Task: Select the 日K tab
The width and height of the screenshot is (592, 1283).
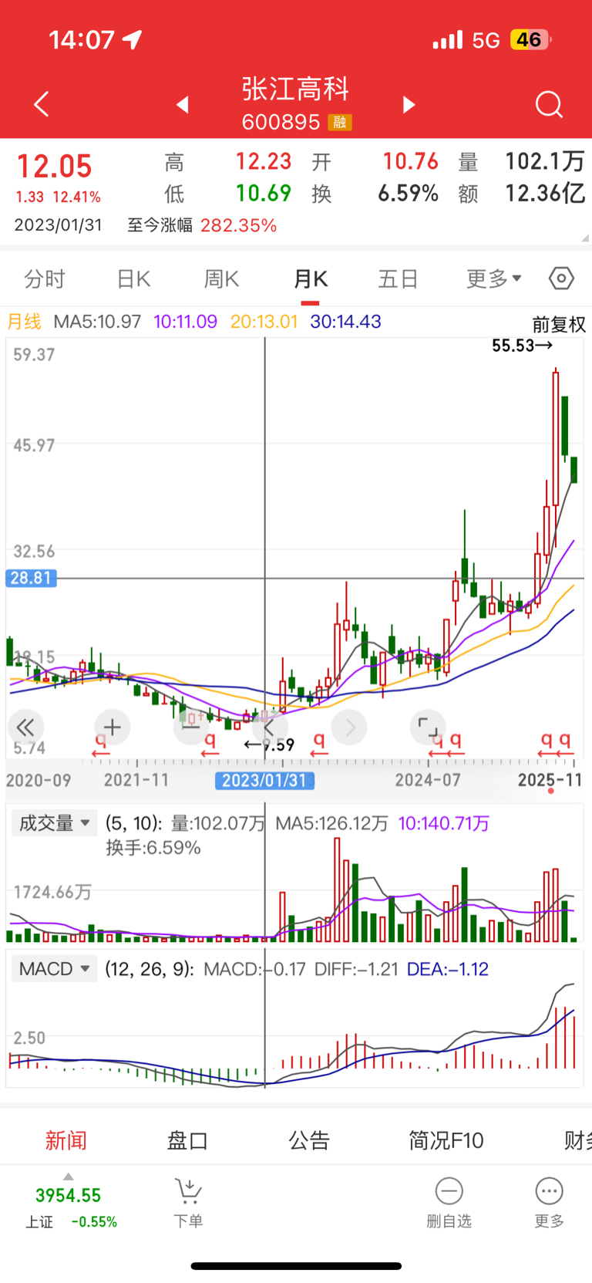Action: pyautogui.click(x=133, y=279)
